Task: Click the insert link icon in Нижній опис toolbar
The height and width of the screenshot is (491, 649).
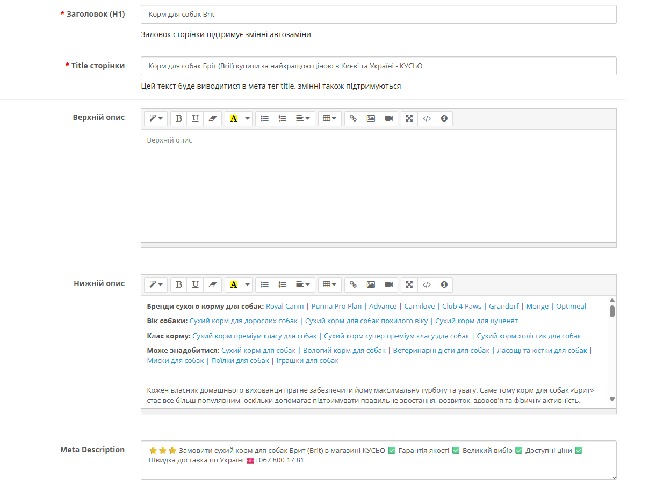Action: pos(353,284)
